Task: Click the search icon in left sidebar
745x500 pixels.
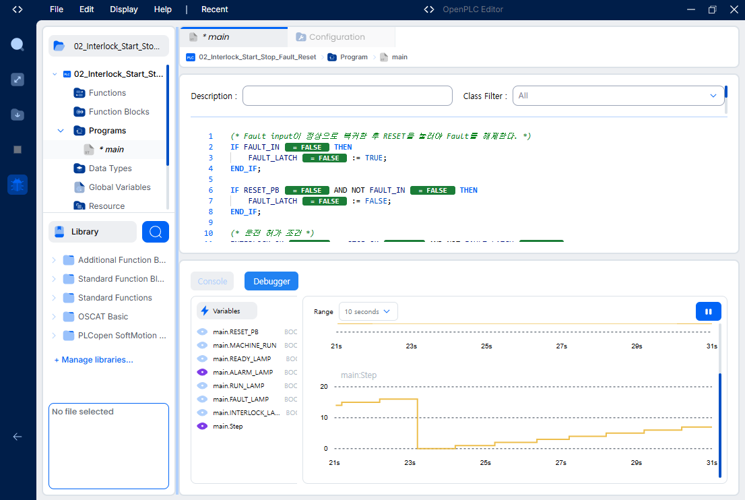Action: pyautogui.click(x=18, y=44)
